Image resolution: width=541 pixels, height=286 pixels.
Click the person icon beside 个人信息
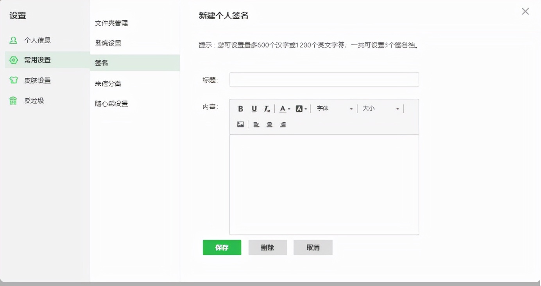click(x=13, y=40)
